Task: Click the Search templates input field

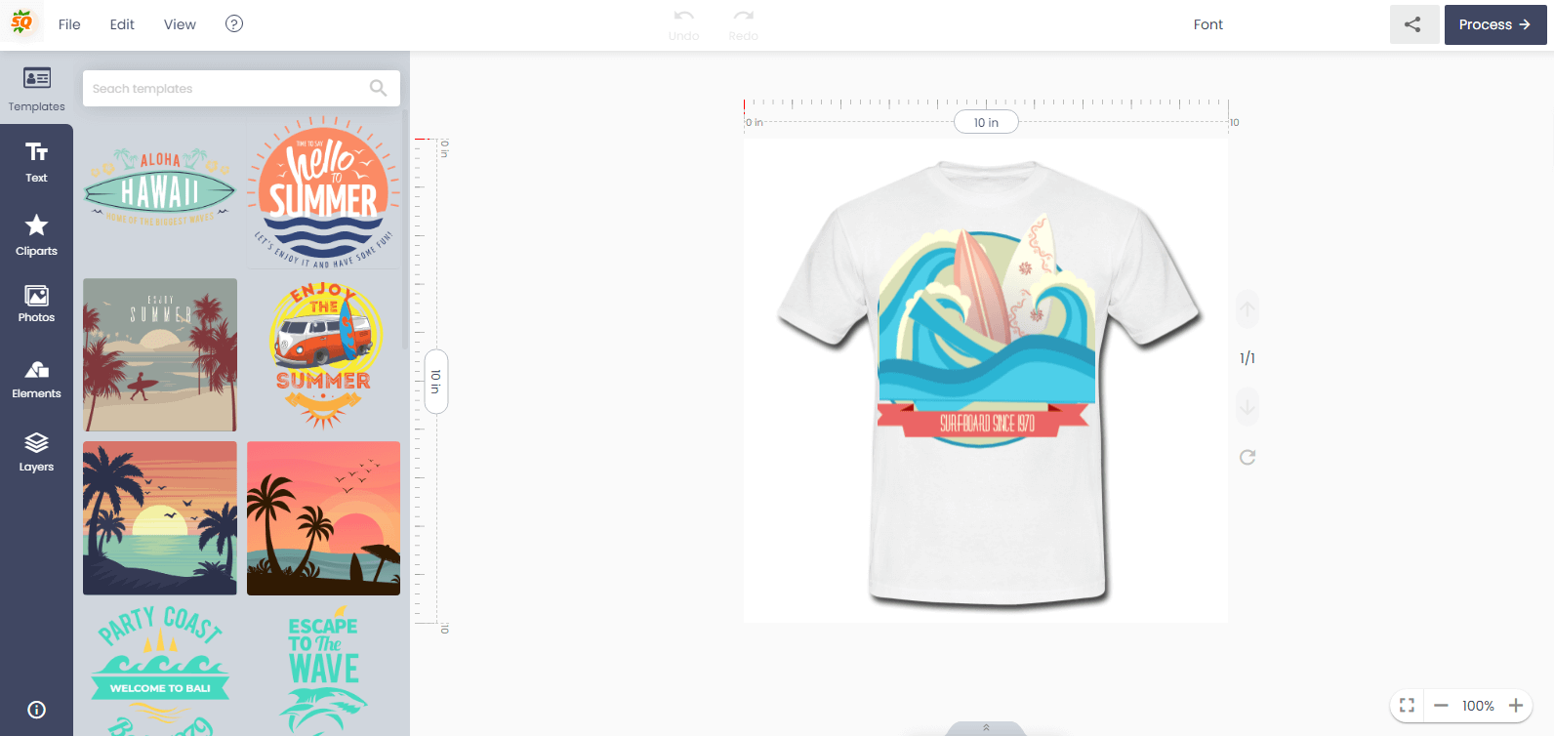Action: click(229, 88)
